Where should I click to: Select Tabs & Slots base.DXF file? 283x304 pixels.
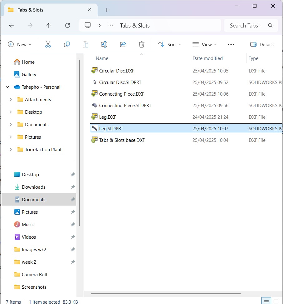tap(122, 140)
